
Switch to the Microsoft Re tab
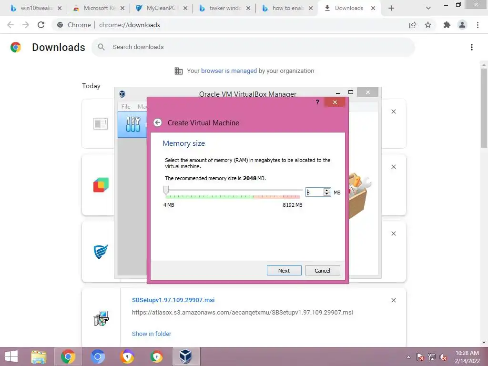coord(98,8)
